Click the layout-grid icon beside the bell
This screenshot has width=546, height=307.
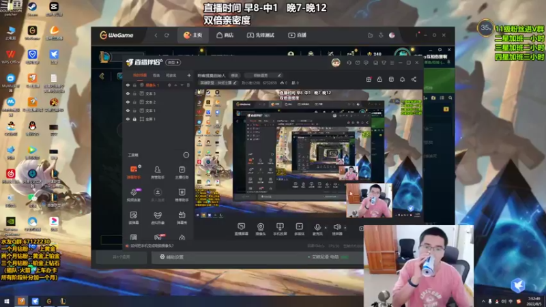point(391,79)
